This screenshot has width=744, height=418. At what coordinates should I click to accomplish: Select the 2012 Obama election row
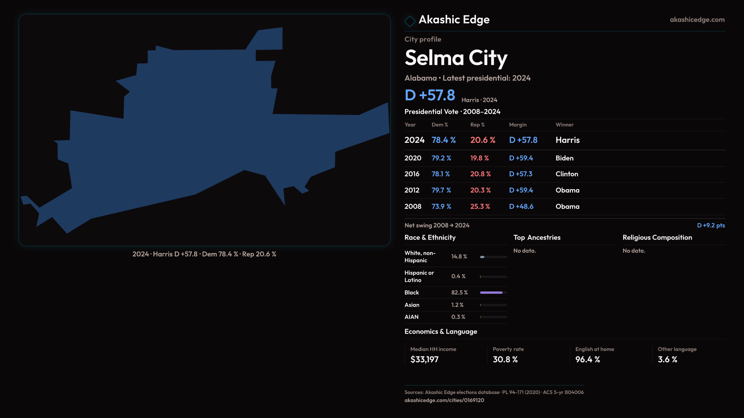tap(564, 190)
